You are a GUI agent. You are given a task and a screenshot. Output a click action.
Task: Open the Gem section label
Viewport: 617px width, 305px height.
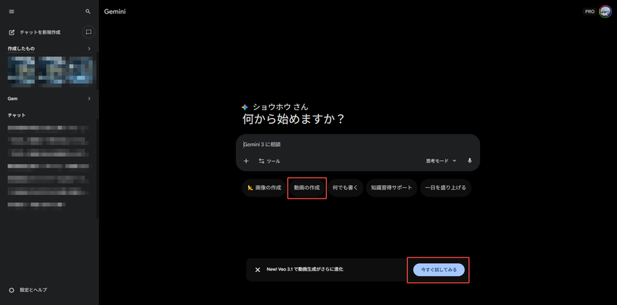(x=12, y=99)
